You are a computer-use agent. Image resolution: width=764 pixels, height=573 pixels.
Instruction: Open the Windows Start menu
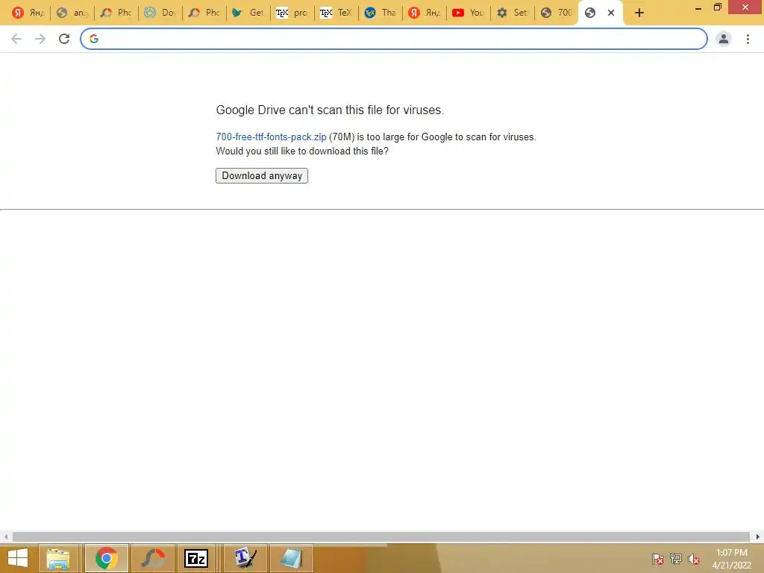[x=18, y=558]
